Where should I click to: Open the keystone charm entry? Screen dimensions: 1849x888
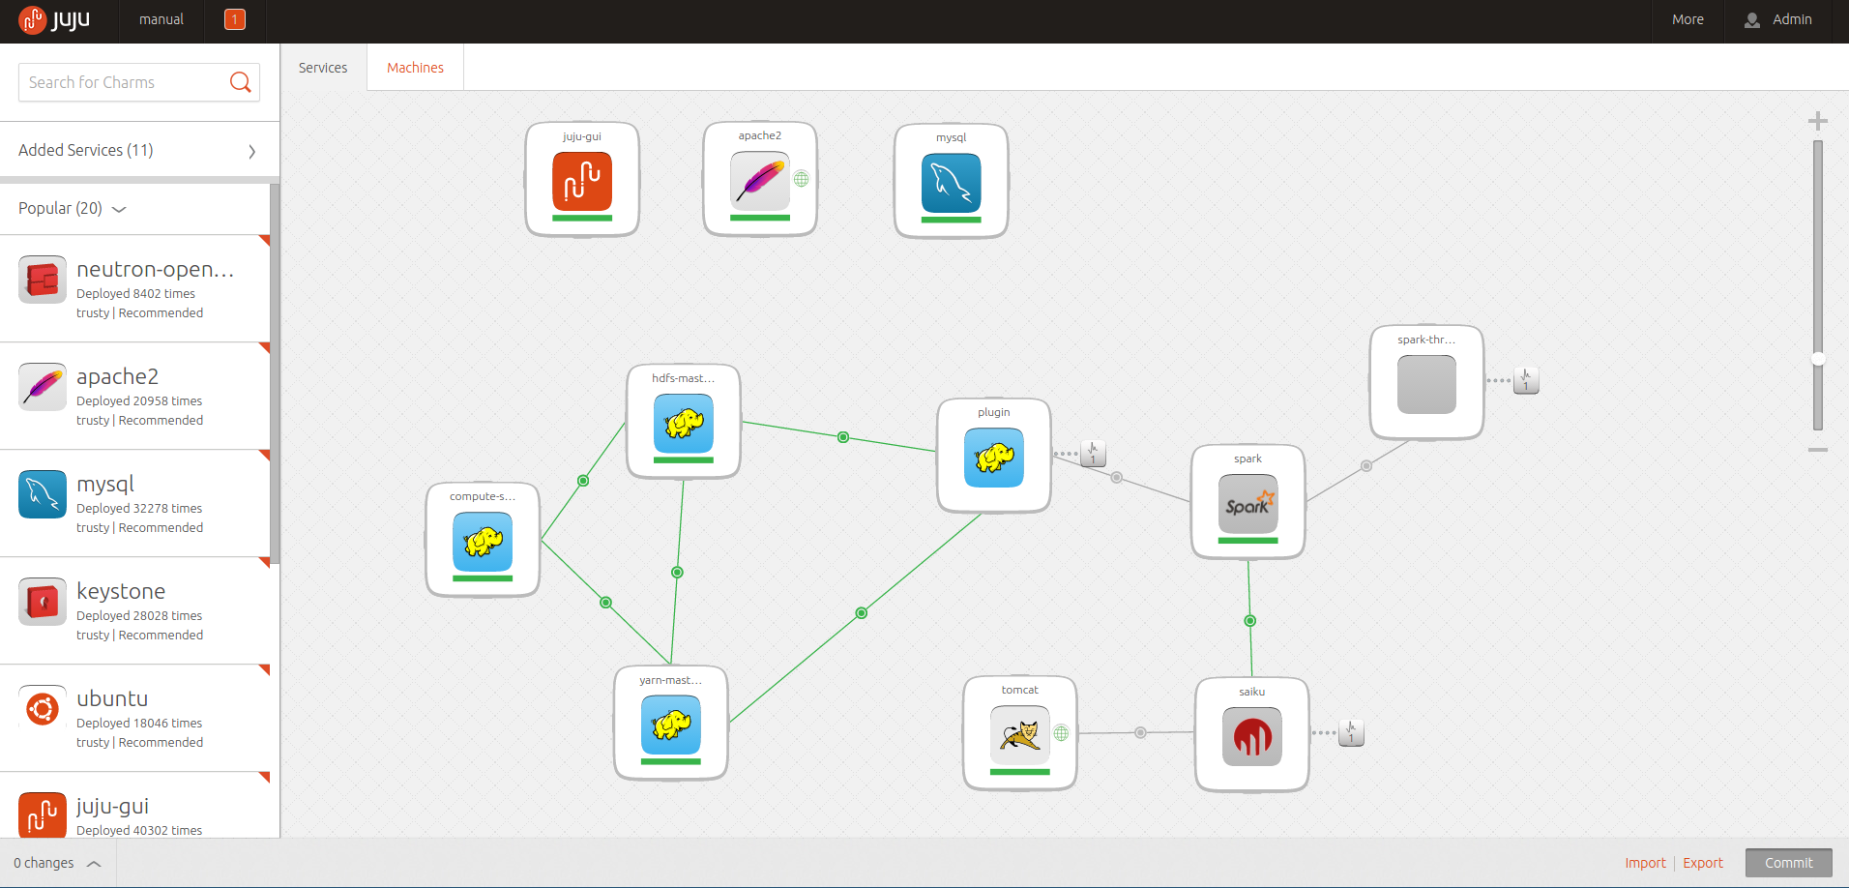point(135,610)
